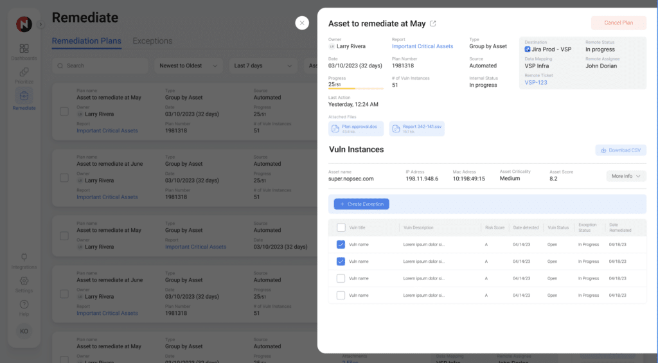658x363 pixels.
Task: Switch to the Exceptions tab
Action: pos(152,40)
